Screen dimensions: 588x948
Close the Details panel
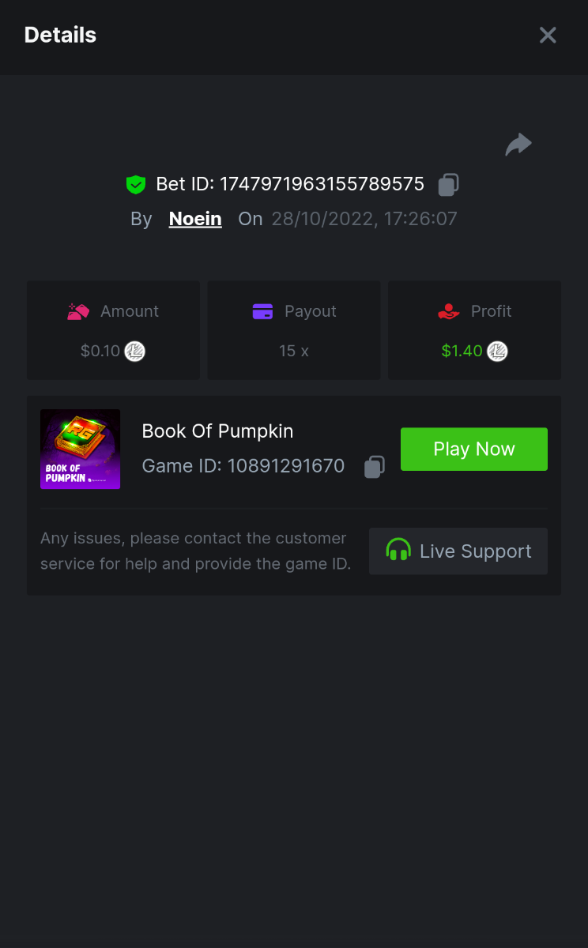click(548, 35)
